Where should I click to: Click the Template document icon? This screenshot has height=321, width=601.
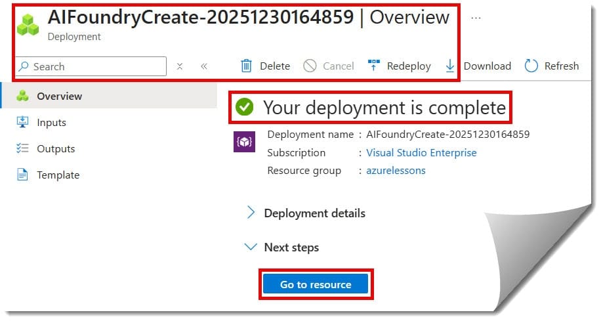click(x=22, y=175)
